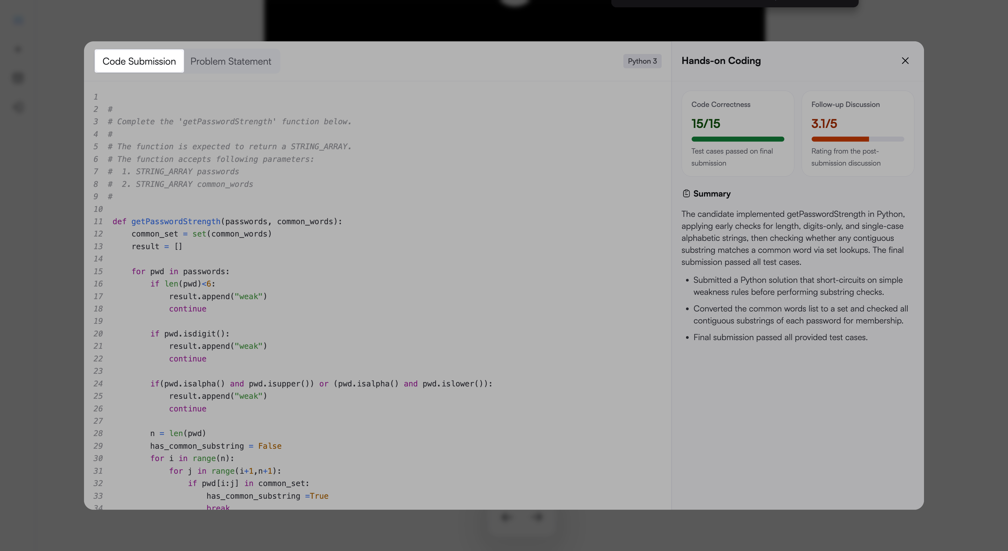Click the Python 3 language badge
Screen dimensions: 1008x551
pos(642,61)
